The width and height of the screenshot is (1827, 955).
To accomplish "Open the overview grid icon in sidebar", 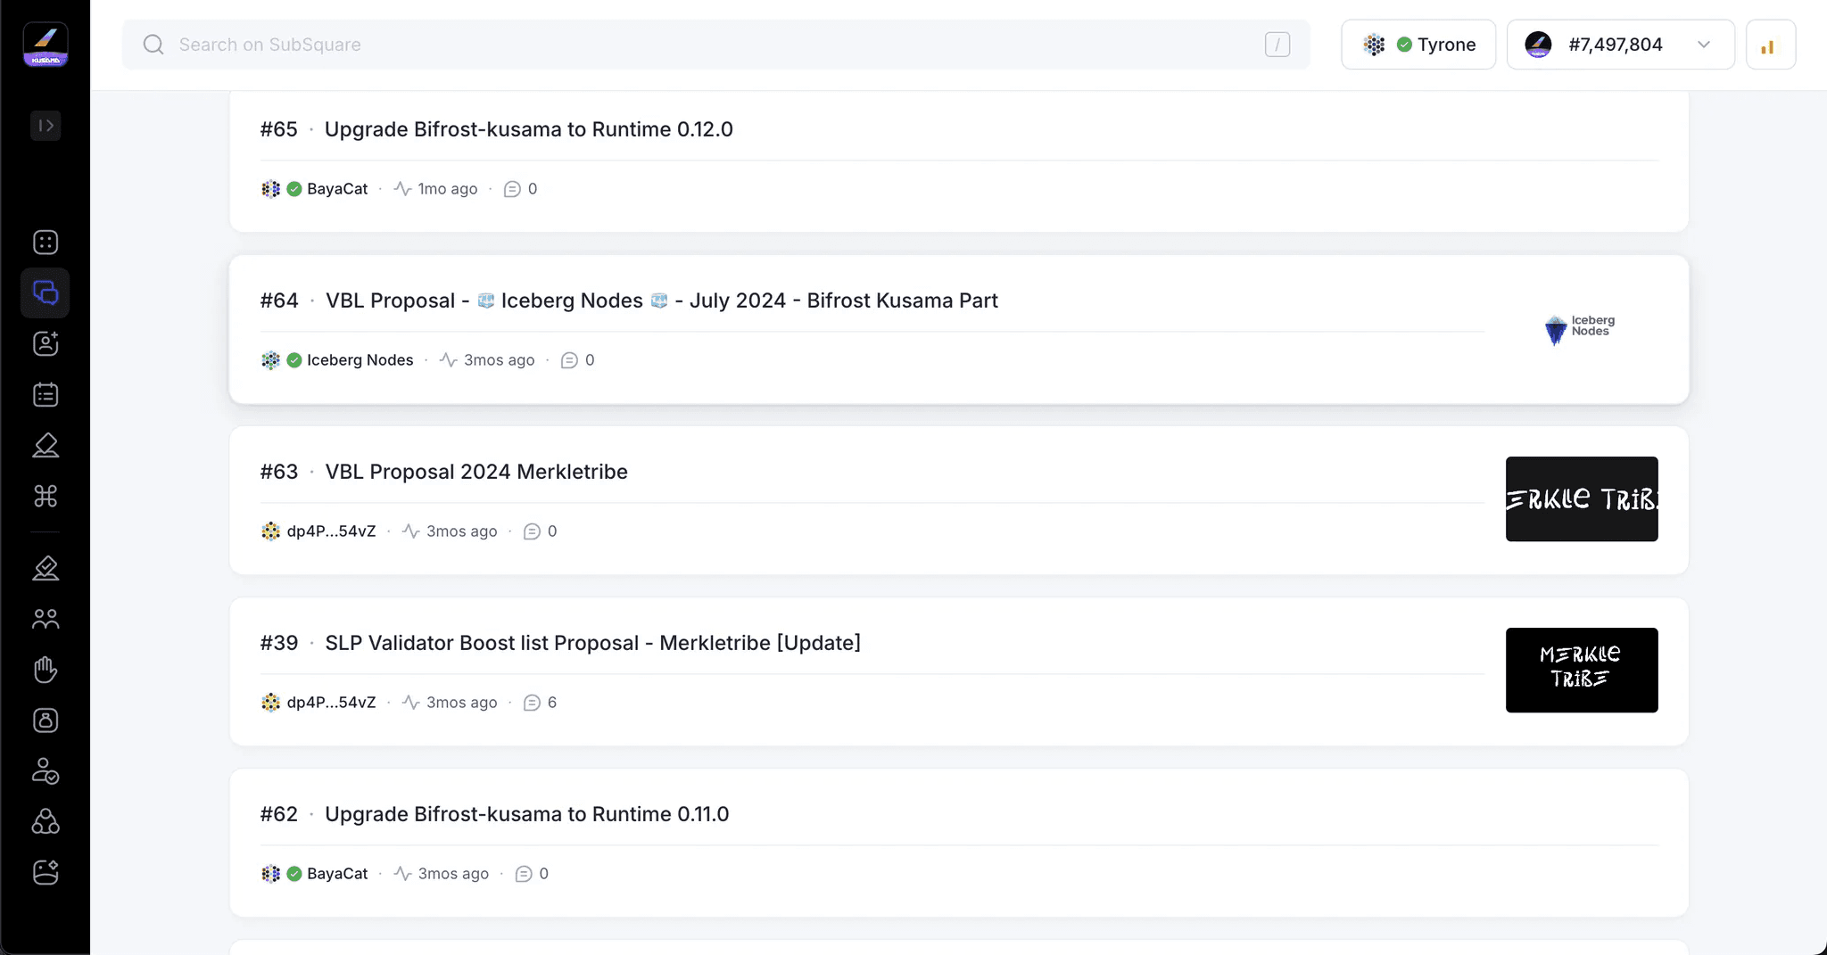I will [45, 243].
